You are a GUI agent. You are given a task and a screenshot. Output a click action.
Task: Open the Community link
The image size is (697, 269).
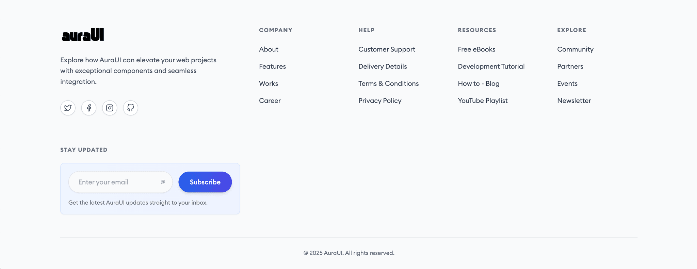click(x=575, y=49)
